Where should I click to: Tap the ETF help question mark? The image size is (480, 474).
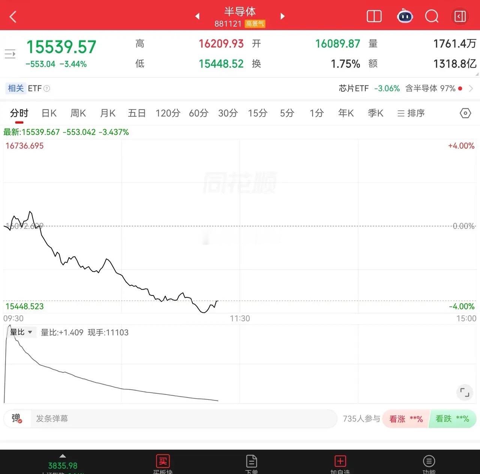click(47, 88)
